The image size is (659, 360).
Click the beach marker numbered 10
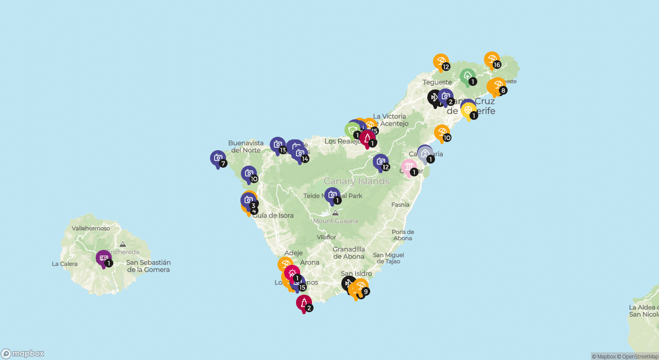[x=442, y=132]
